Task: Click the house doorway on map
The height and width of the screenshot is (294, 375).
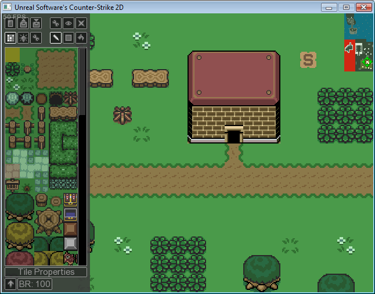Action: pos(234,137)
